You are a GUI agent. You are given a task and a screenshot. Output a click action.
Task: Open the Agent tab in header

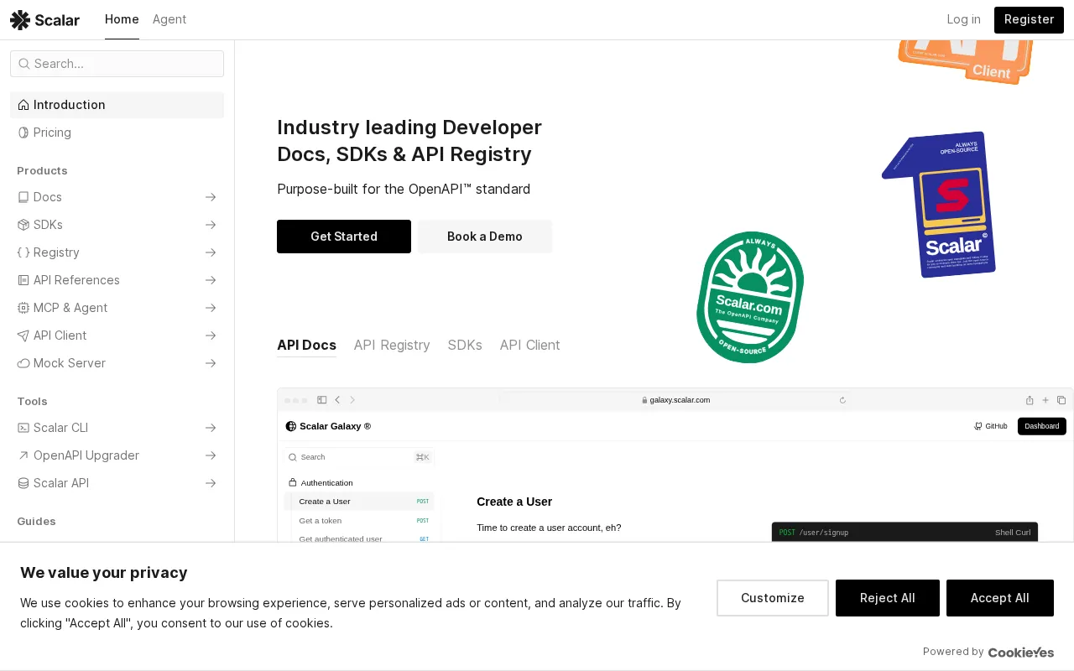[x=169, y=19]
